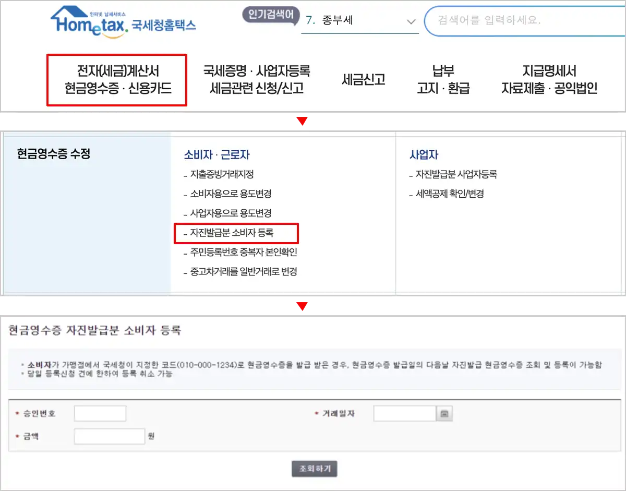Click the 검색어 search box
The height and width of the screenshot is (491, 626).
coord(522,21)
